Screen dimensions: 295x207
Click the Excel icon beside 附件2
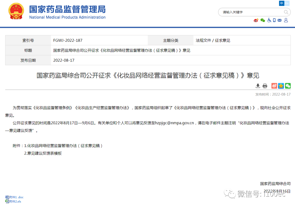(7, 202)
